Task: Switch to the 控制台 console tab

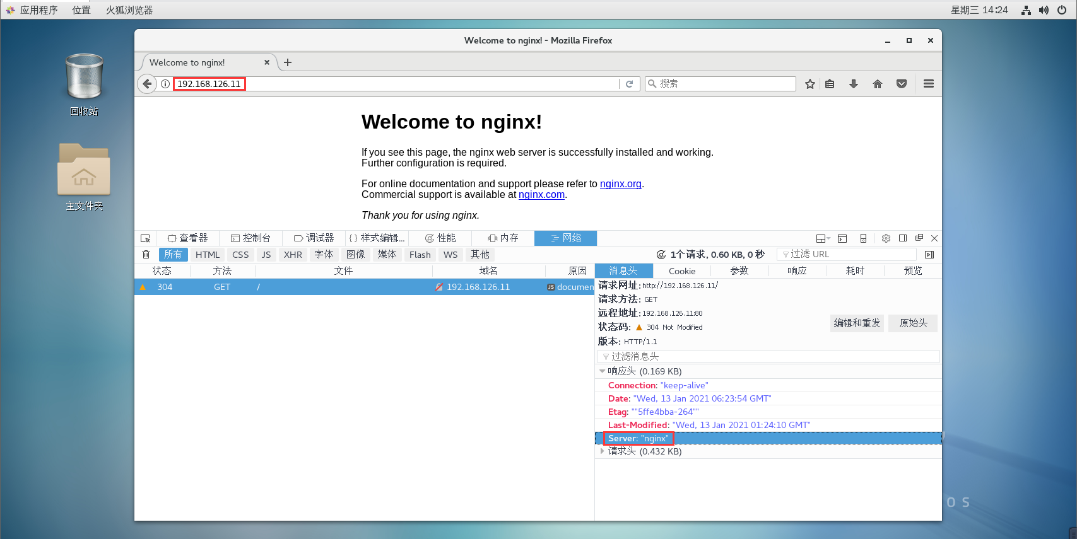Action: click(250, 238)
